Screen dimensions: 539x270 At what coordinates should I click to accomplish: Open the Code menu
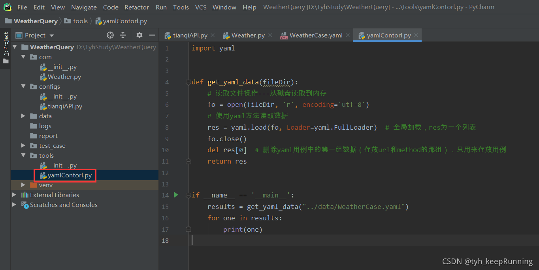coord(111,7)
